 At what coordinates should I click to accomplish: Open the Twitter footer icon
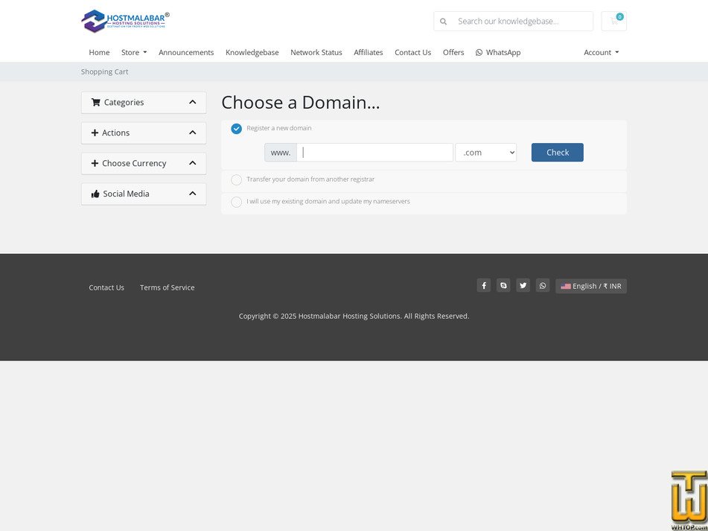[x=523, y=285]
